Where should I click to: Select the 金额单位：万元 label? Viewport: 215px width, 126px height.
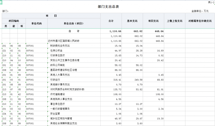tap(200, 11)
